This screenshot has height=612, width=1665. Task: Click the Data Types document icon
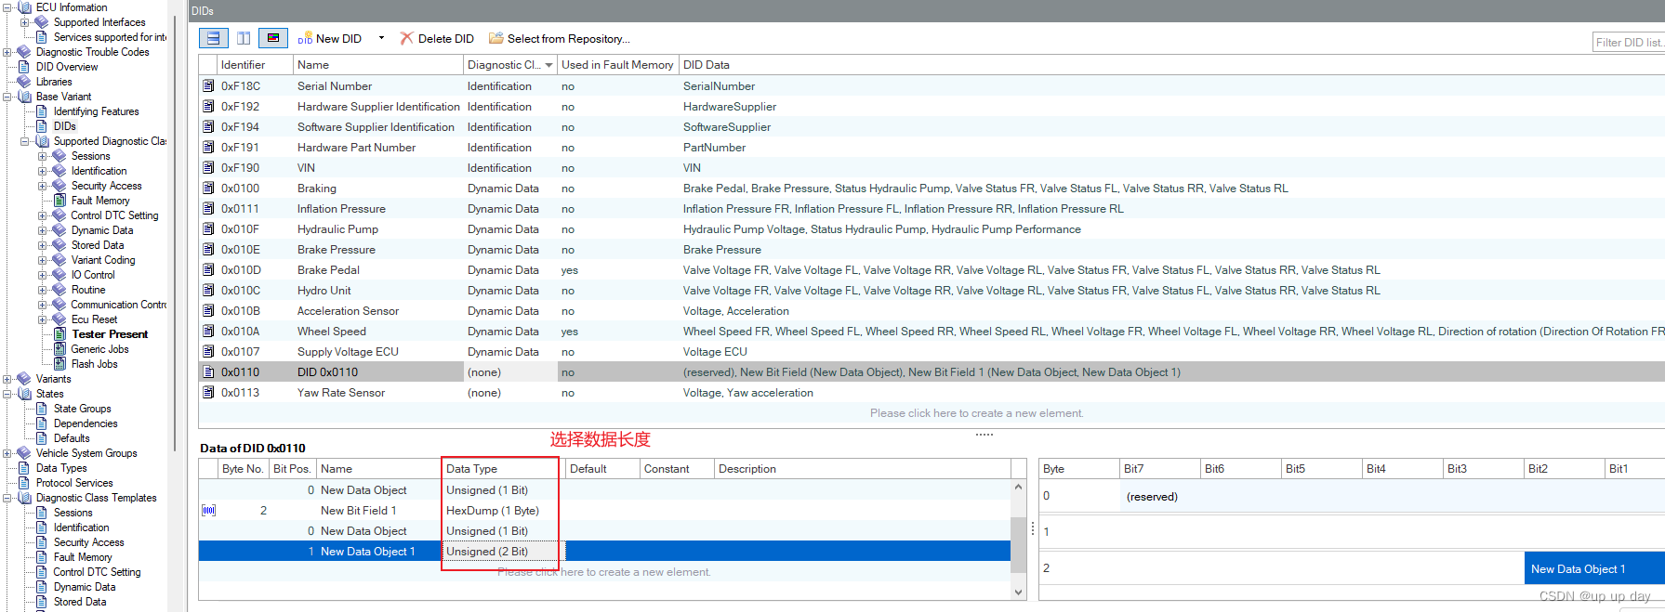(x=24, y=468)
